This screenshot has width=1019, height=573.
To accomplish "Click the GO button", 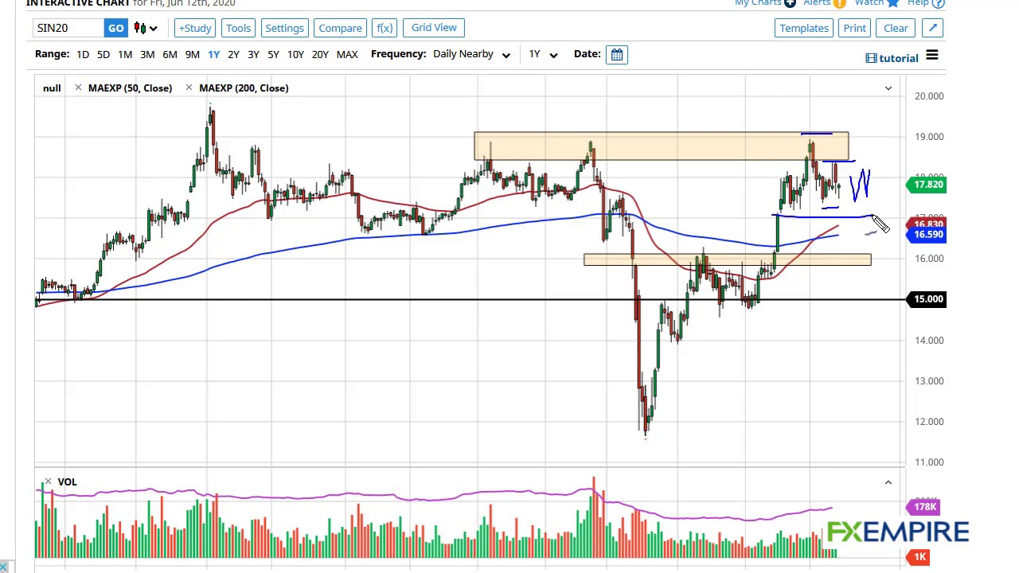I will coord(115,28).
